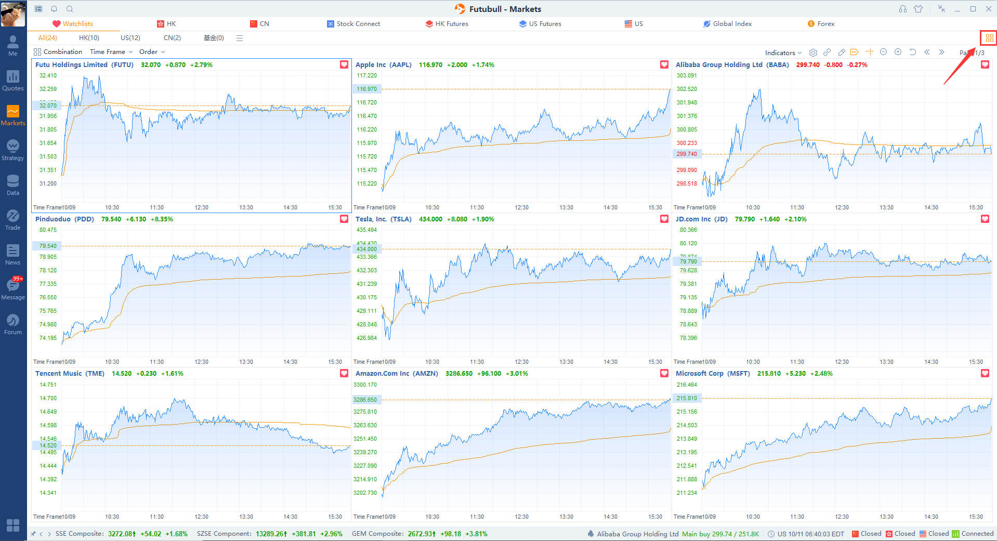The height and width of the screenshot is (541, 997).
Task: Show next index in status bar
Action: [x=49, y=534]
